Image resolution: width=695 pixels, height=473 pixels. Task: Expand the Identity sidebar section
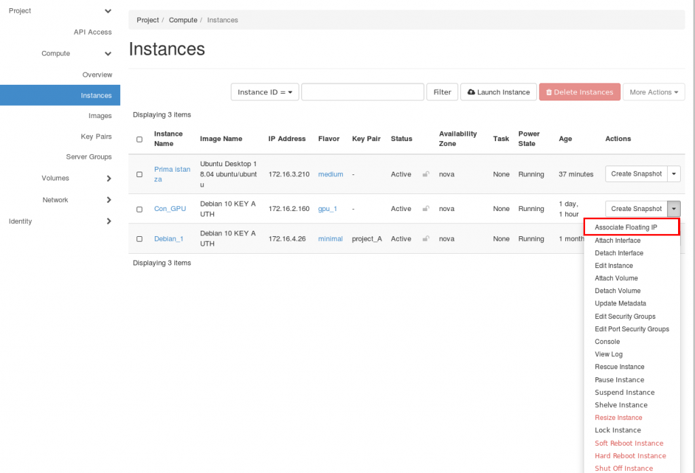point(109,221)
